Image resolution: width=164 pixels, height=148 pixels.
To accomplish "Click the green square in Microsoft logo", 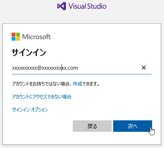I will 18,34.
